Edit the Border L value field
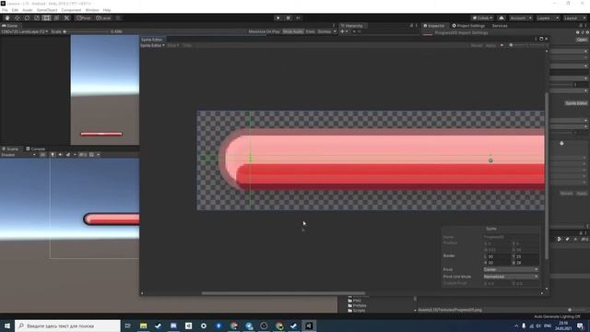Viewport: 590px width, 332px height. pos(498,256)
